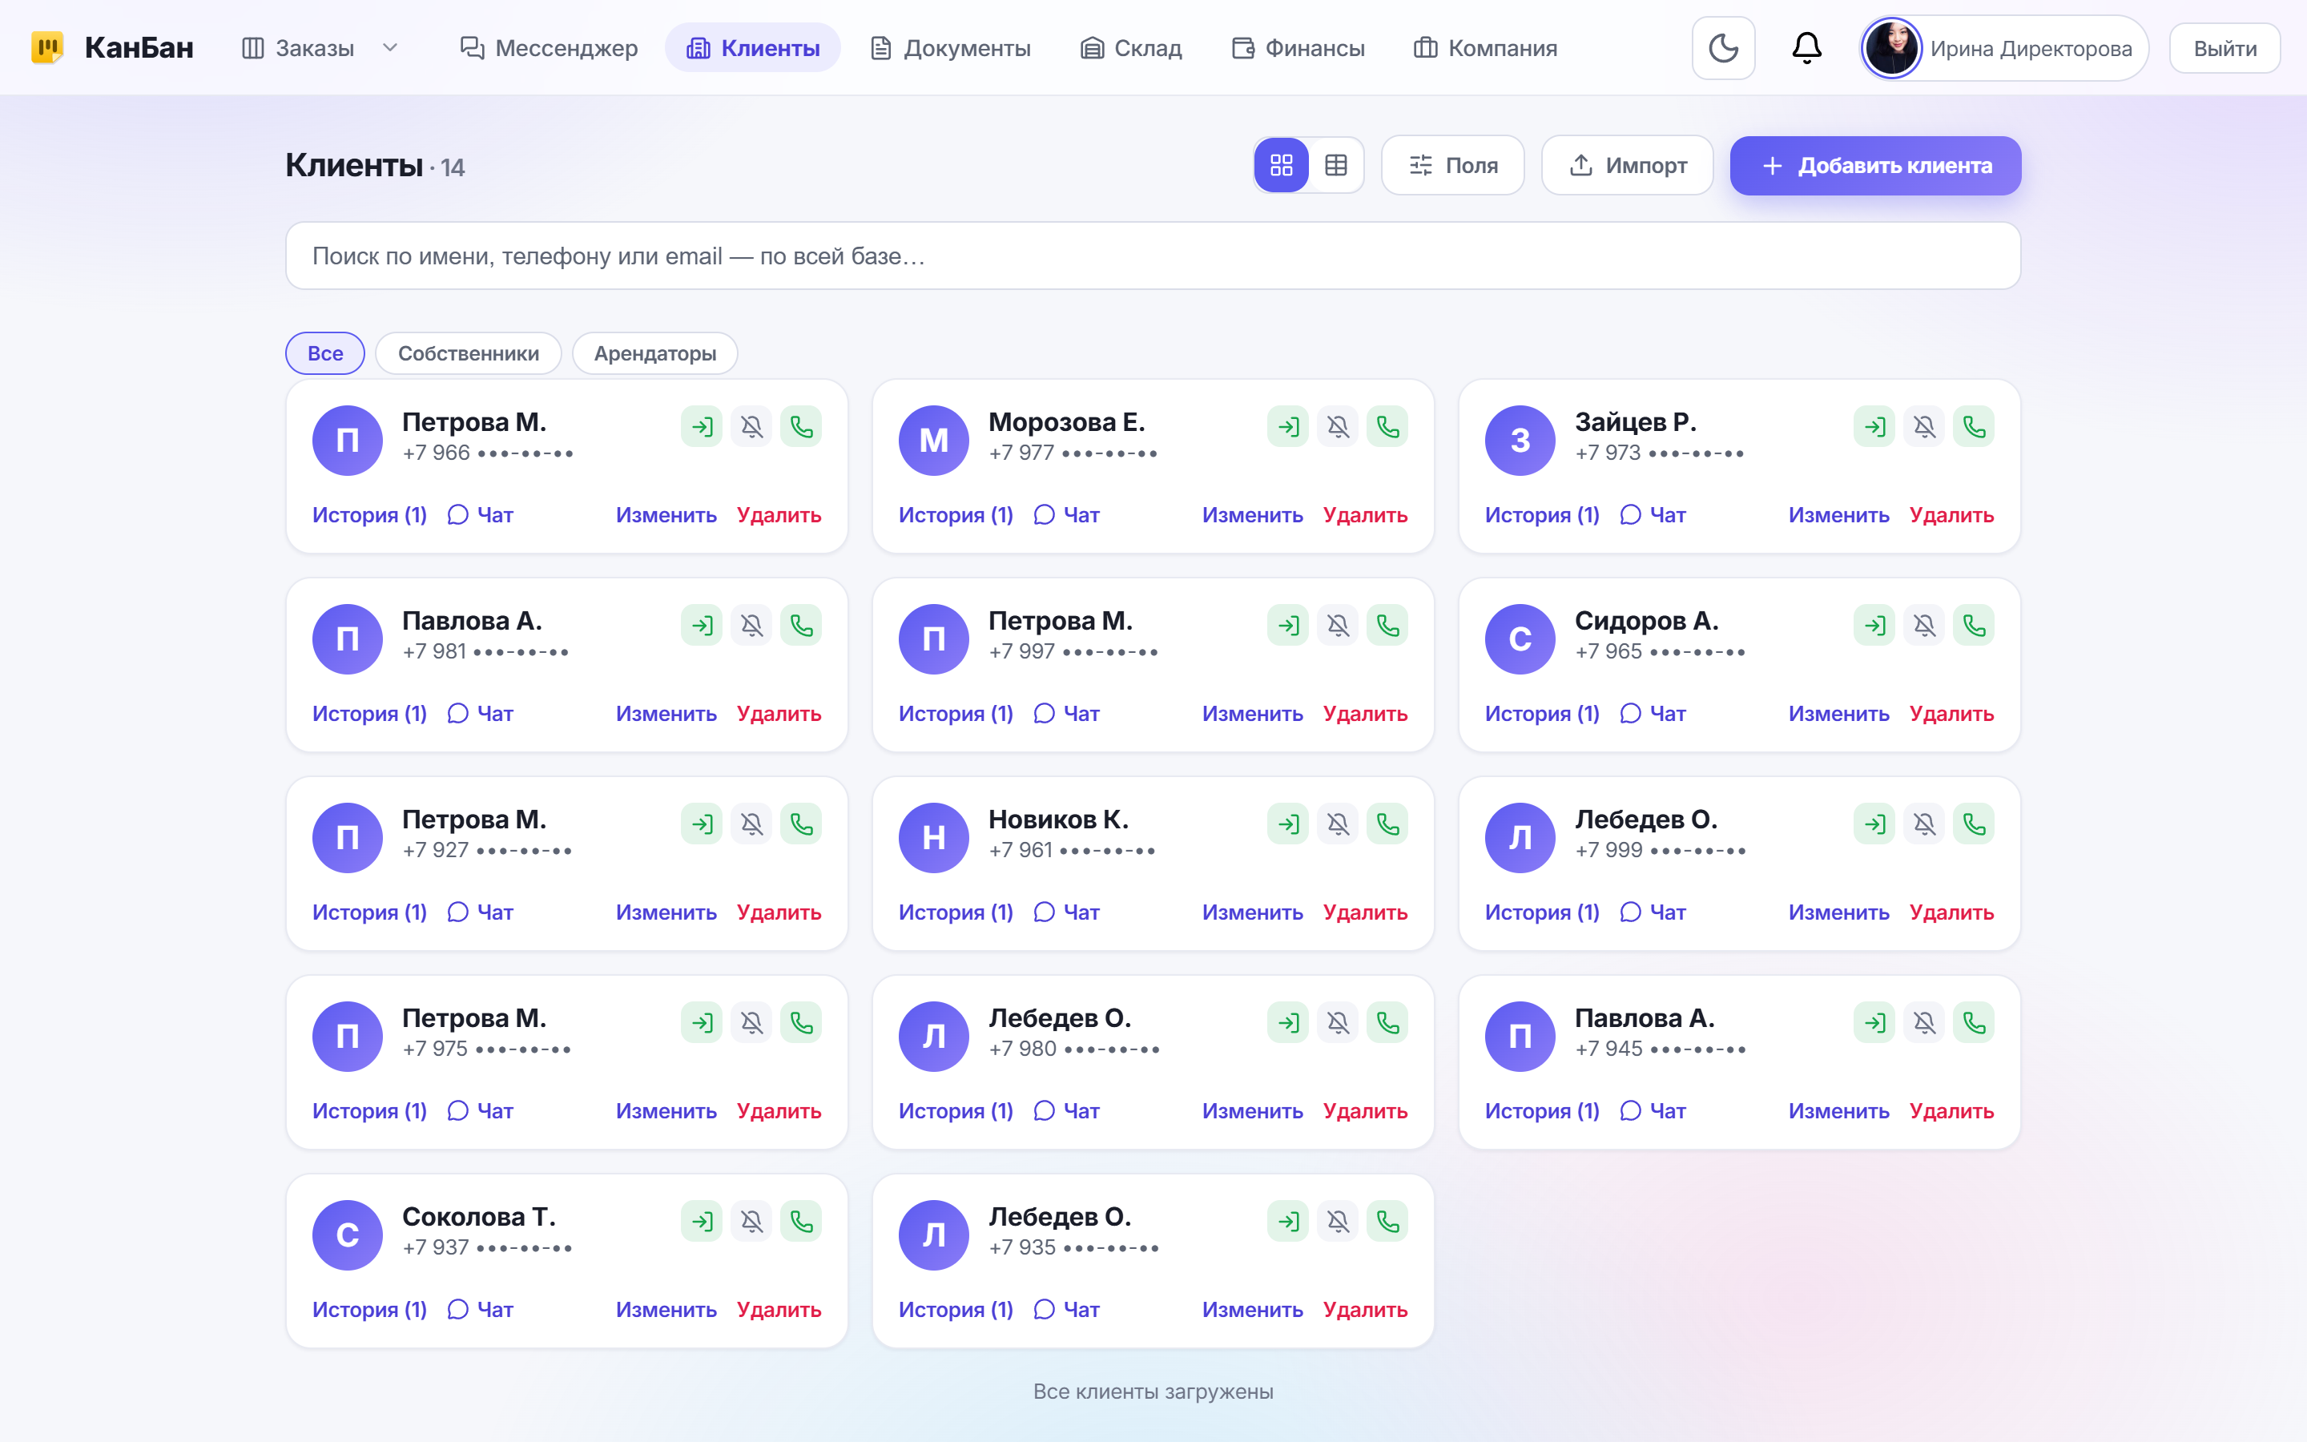Toggle muted bell on the Зайцев Р. card
2307x1442 pixels.
1924,426
